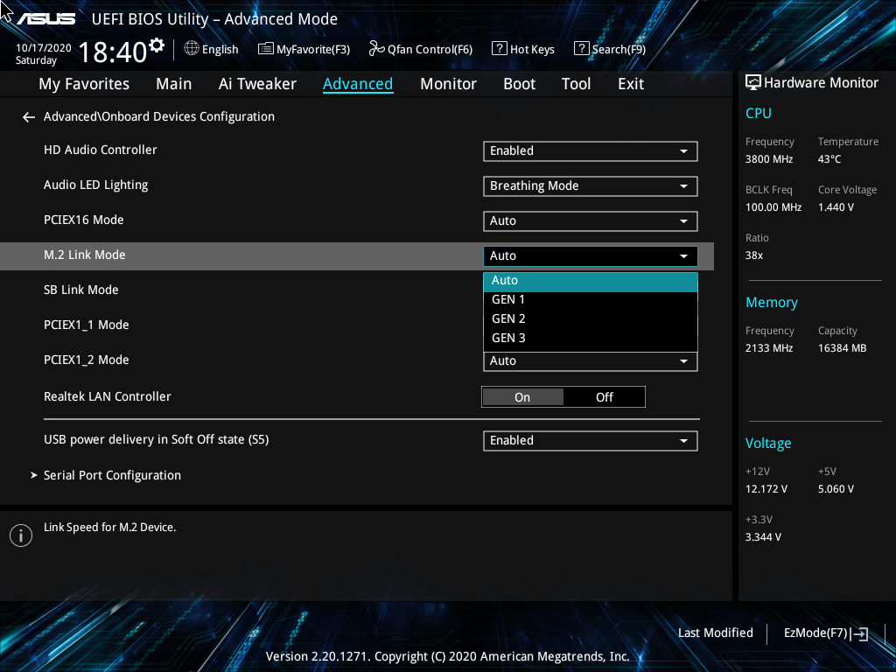
Task: Click the PCIEX16 Mode label
Action: [x=83, y=220]
